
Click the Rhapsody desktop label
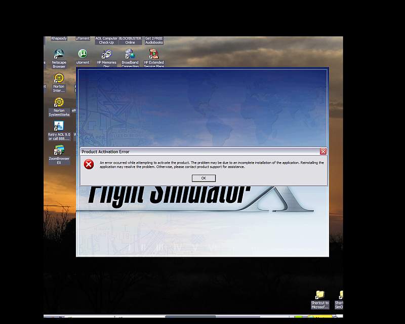59,38
